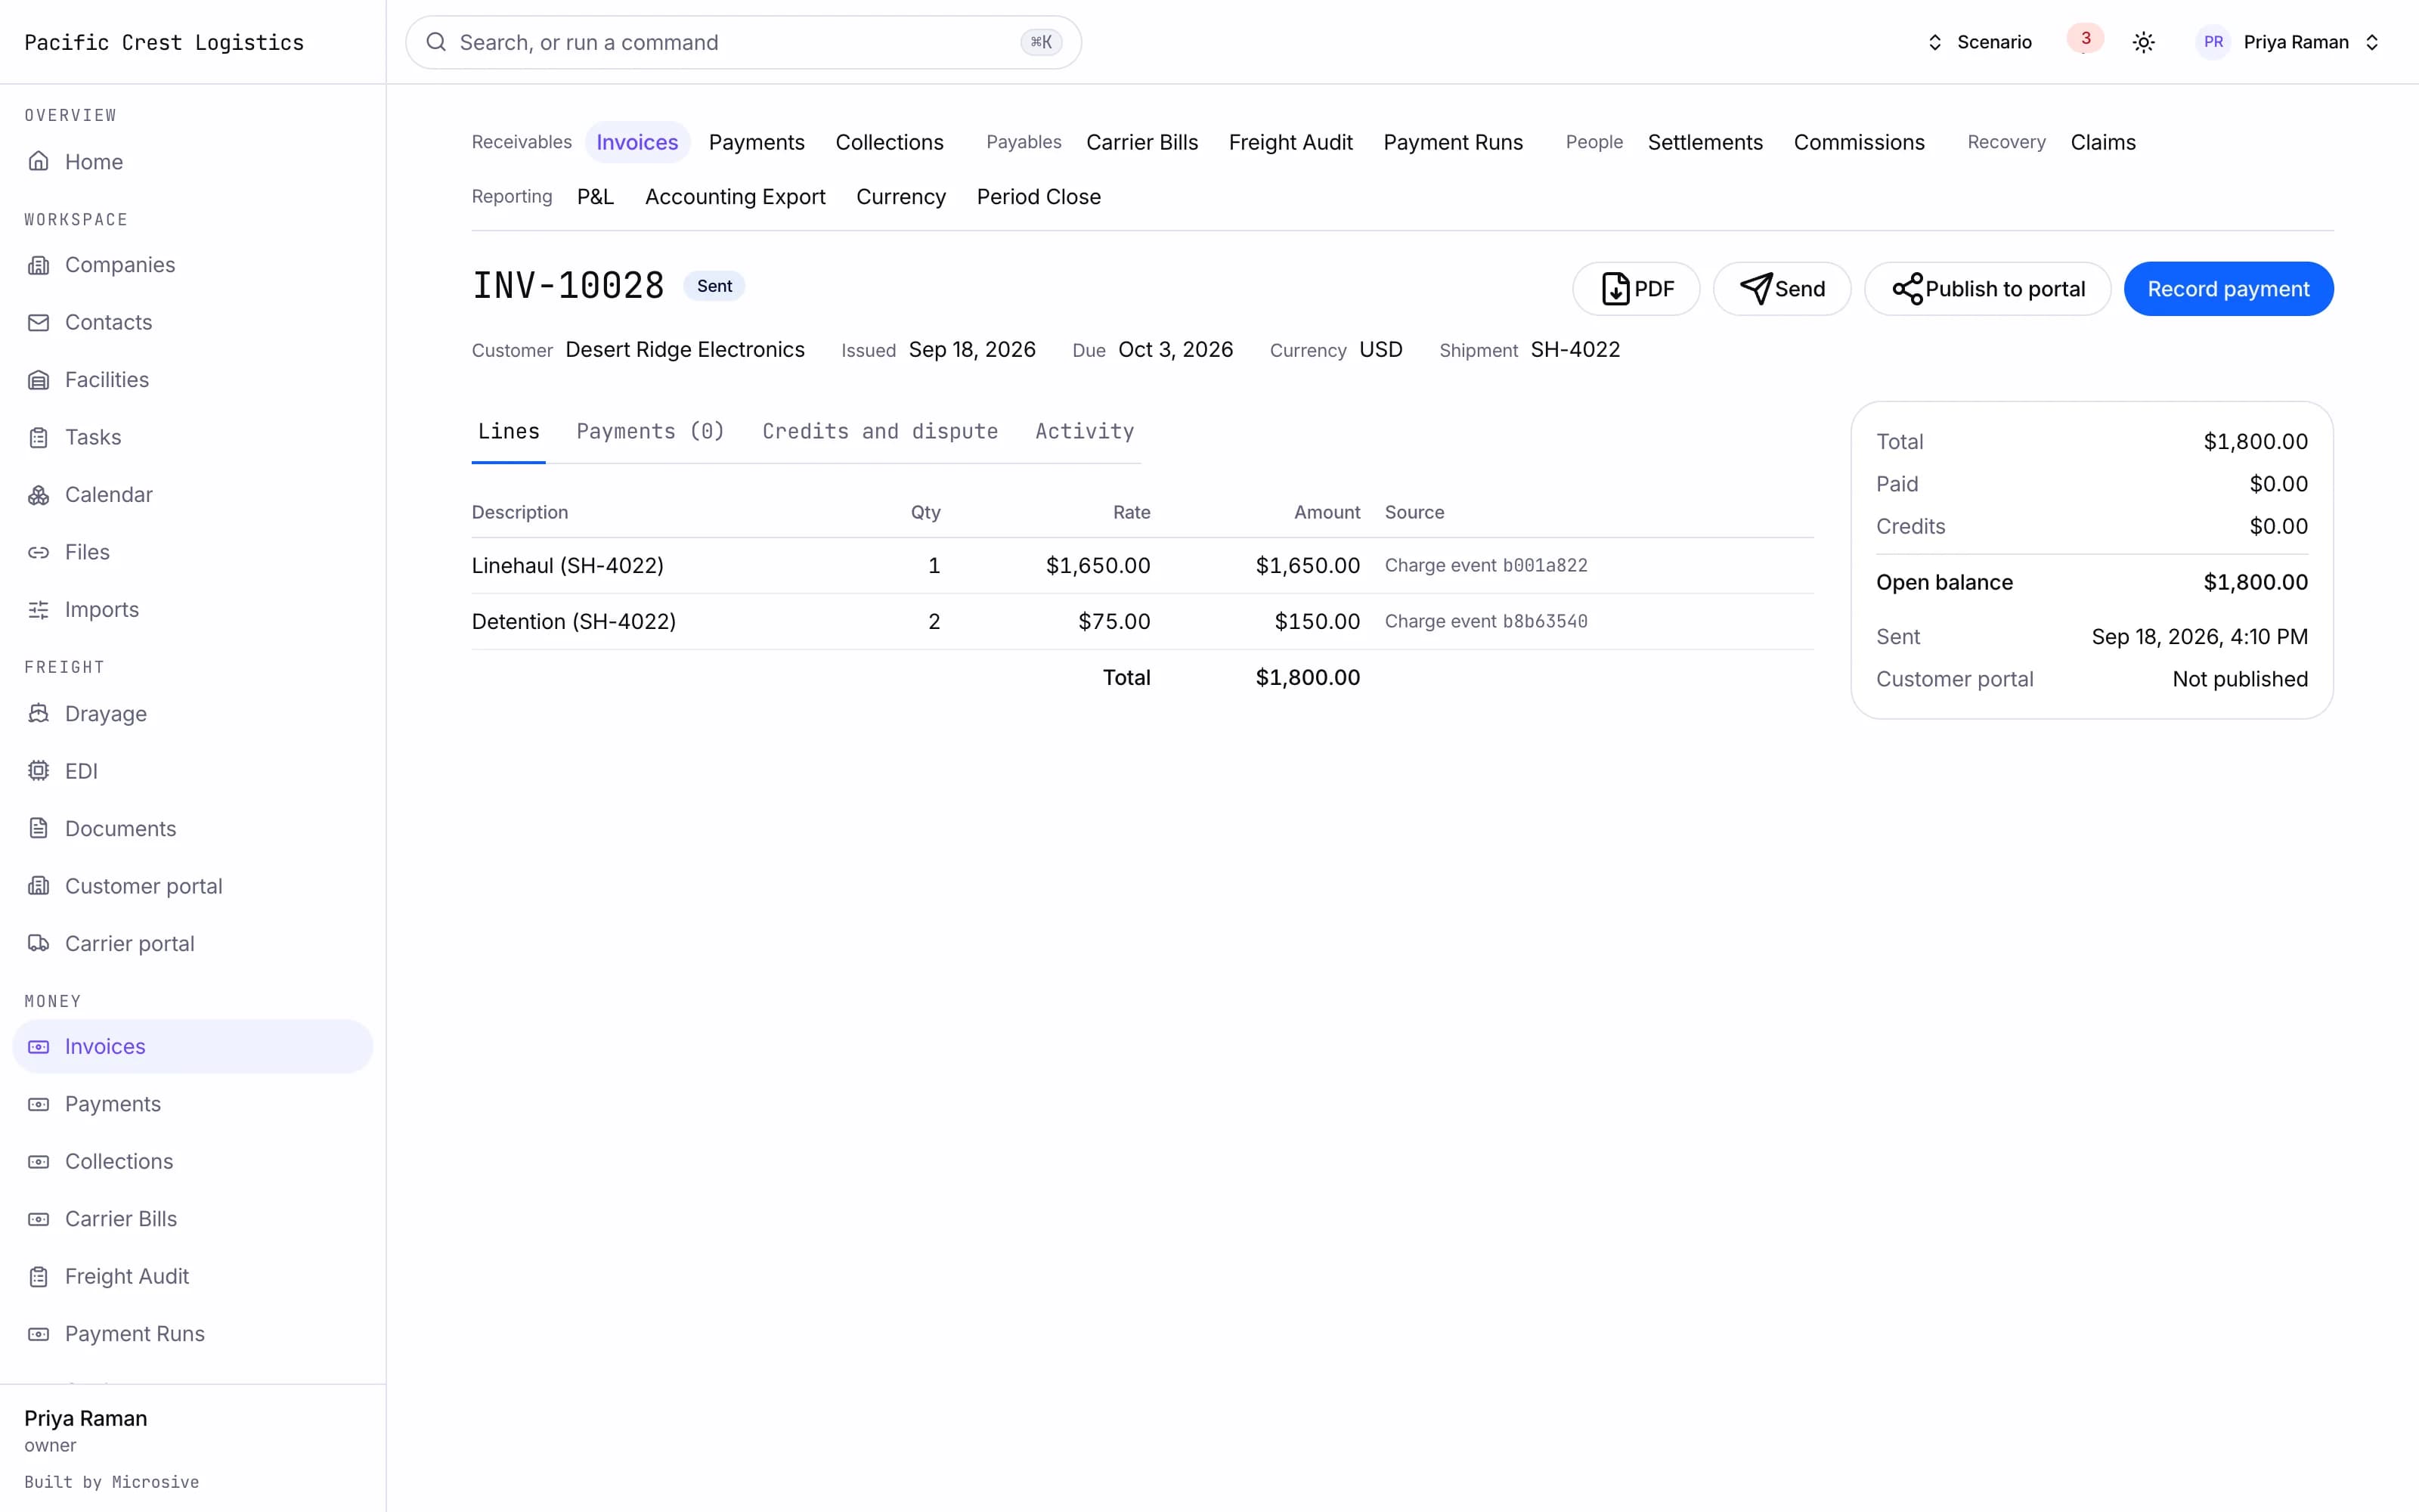The image size is (2419, 1512).
Task: Click the Send invoice button
Action: click(x=1783, y=289)
